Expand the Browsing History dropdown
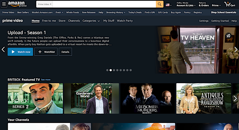 click(116, 12)
